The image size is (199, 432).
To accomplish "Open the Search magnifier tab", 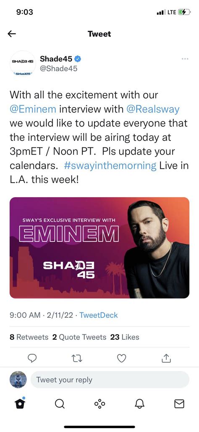I will tap(60, 404).
